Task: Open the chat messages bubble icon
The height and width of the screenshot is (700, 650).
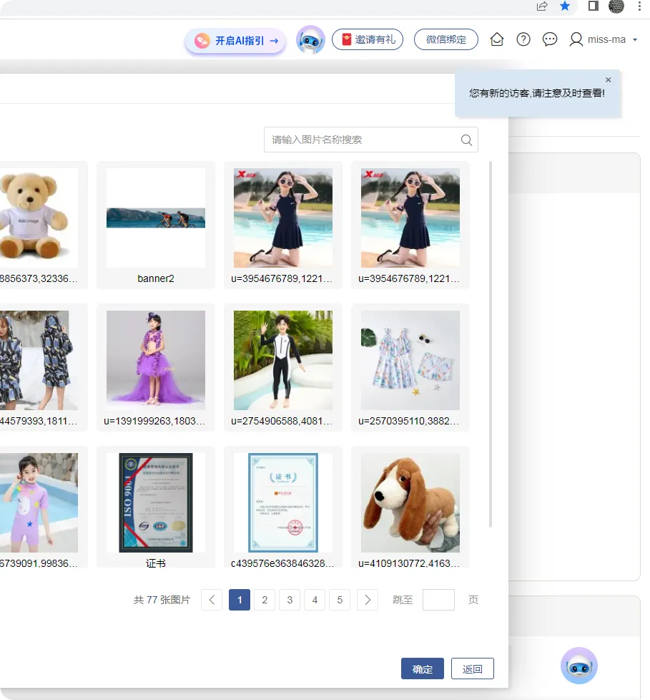Action: pos(550,40)
